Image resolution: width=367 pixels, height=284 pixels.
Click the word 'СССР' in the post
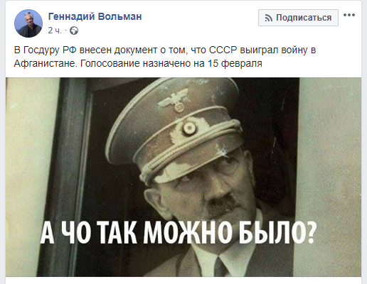tap(223, 50)
